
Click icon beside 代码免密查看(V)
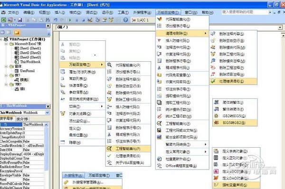point(159,75)
